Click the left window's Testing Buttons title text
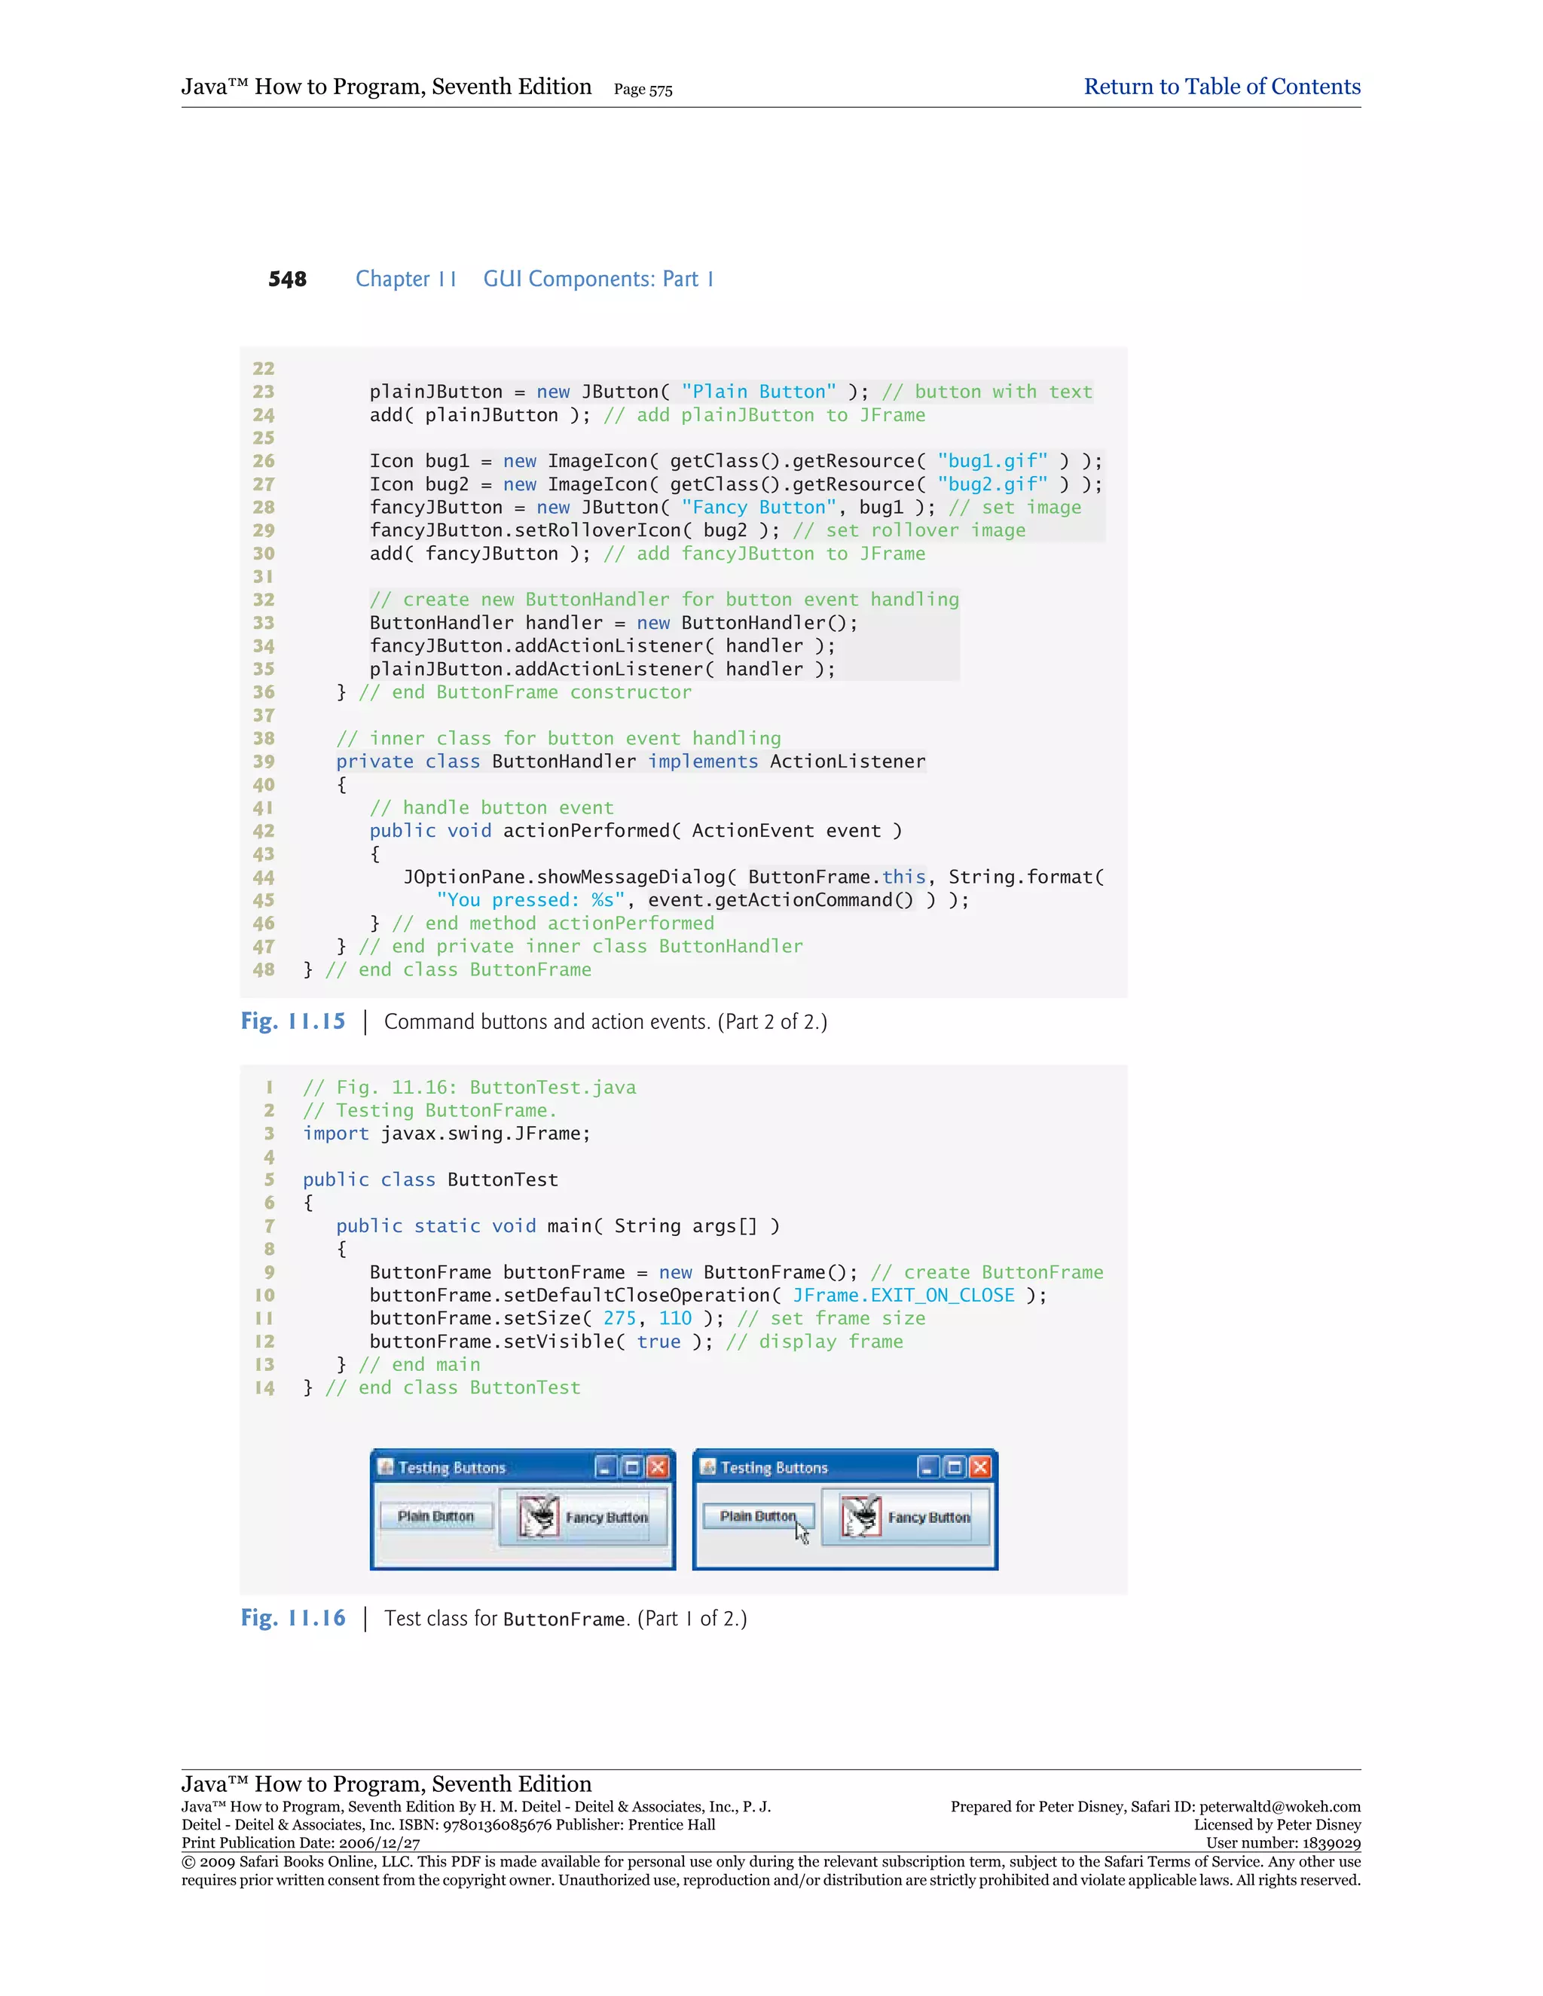The image size is (1543, 1996). [x=451, y=1468]
